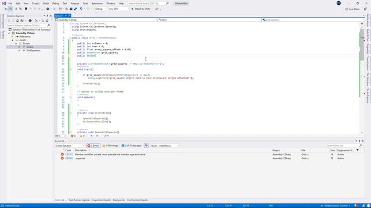
Task: Click the Live Share button
Action: coord(352,9)
